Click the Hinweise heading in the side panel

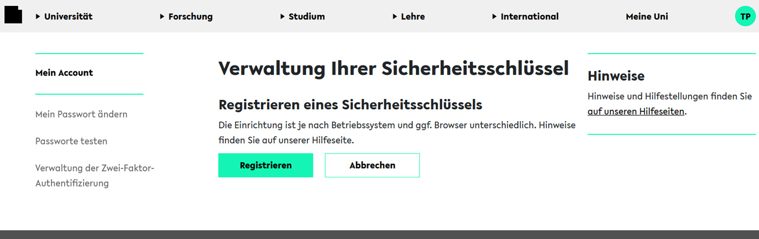point(616,76)
